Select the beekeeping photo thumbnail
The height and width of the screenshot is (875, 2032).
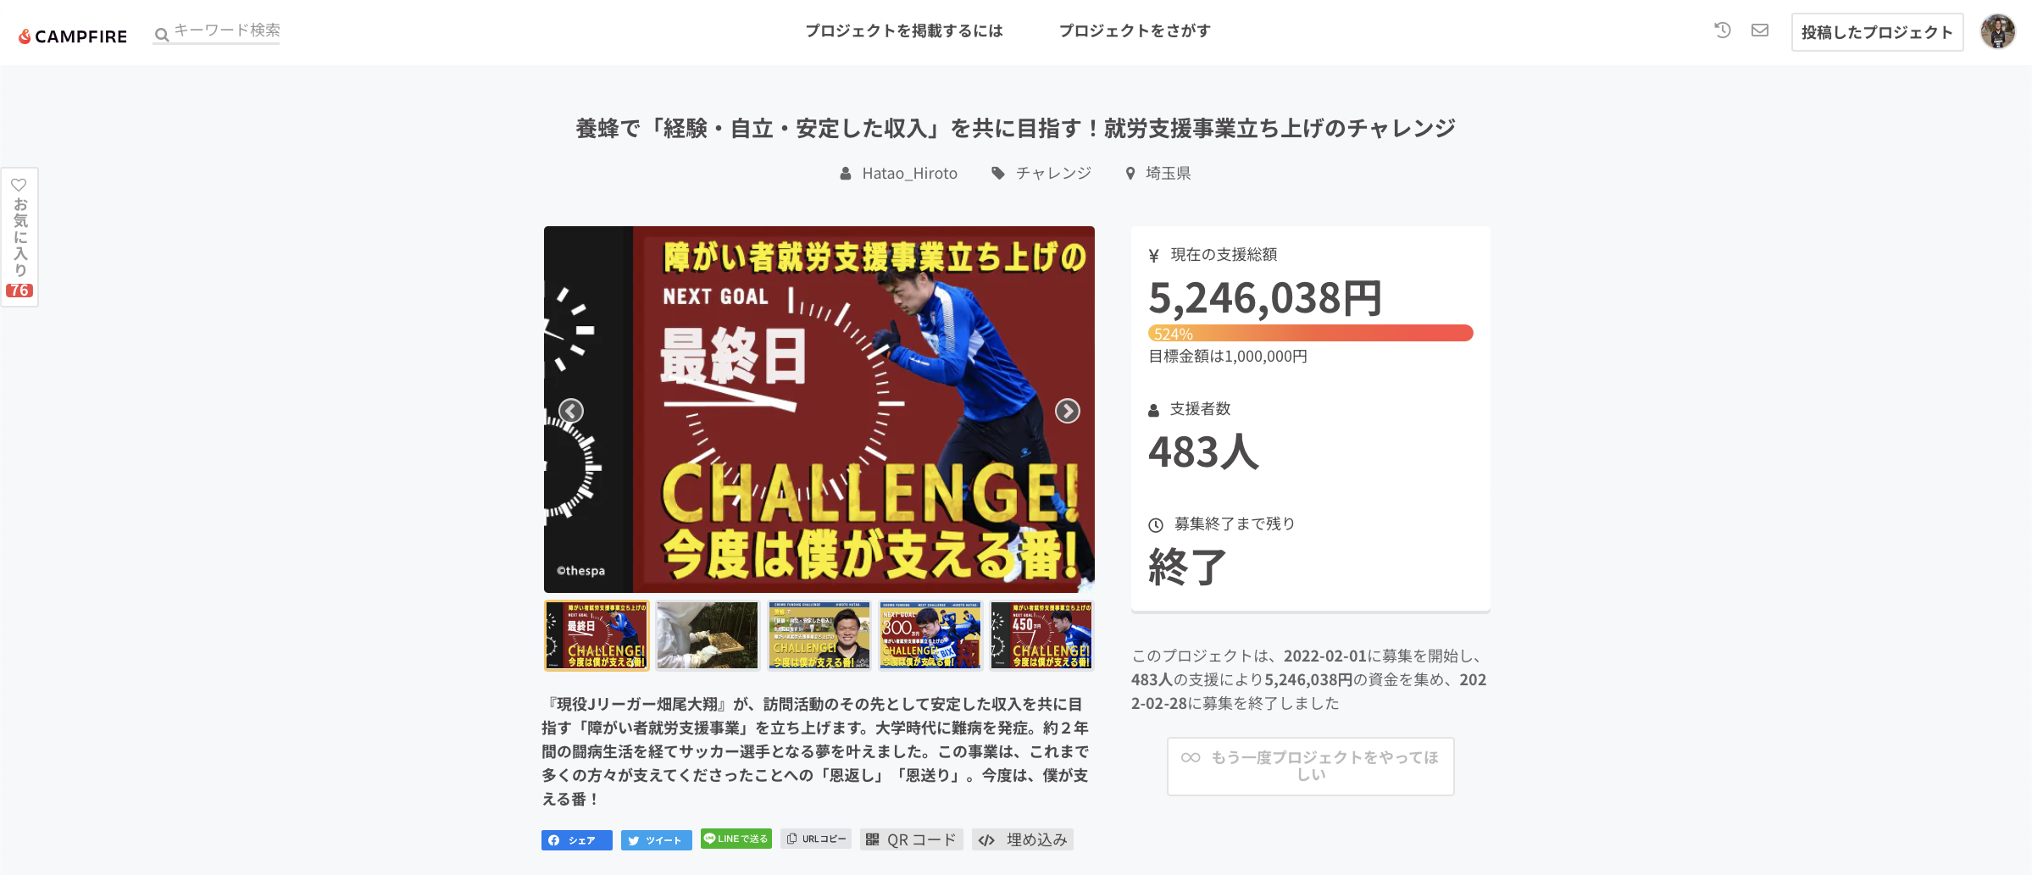[x=708, y=635]
